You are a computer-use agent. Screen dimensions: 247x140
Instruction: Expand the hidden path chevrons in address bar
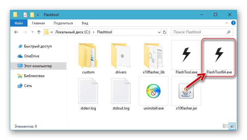[x=52, y=32]
